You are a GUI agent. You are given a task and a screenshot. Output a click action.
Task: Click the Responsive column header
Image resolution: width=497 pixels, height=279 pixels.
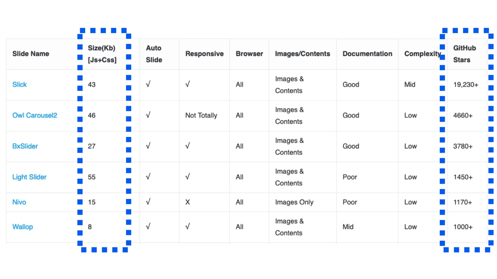coord(204,54)
